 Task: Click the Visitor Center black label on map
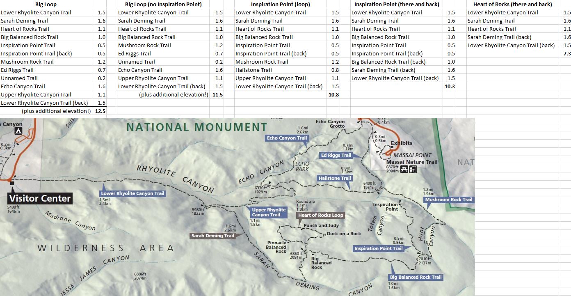(40, 198)
